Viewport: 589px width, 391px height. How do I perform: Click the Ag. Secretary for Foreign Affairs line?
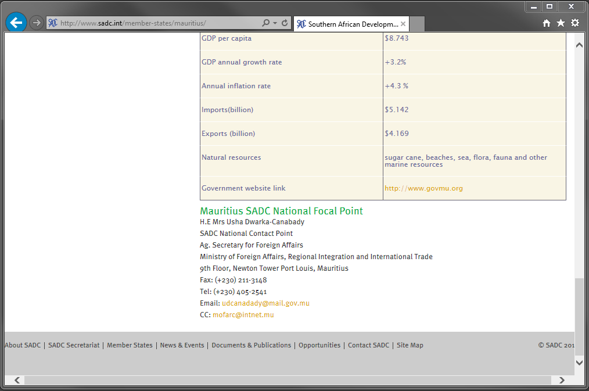coord(252,245)
